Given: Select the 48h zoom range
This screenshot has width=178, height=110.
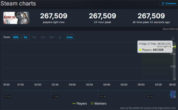Looking at the screenshot, I should [16, 37].
